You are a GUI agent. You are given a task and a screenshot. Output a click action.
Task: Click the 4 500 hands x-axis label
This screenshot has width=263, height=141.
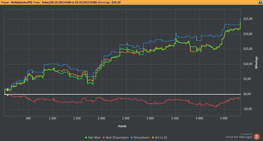(224, 119)
